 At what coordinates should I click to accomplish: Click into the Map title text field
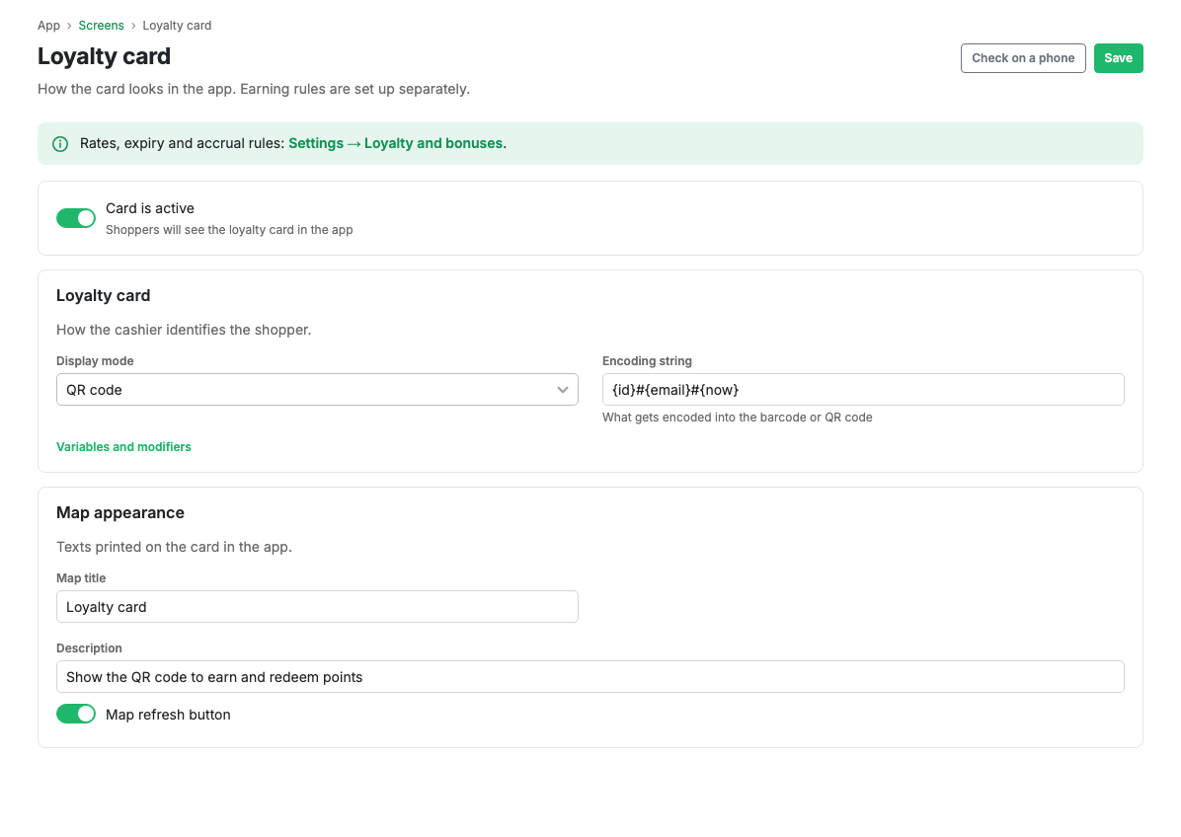coord(317,607)
